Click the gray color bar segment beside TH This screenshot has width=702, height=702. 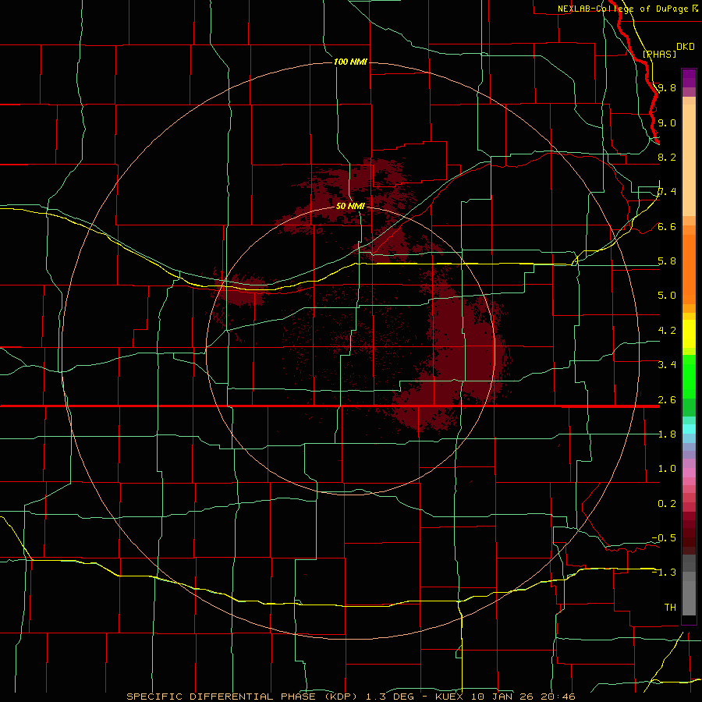[689, 598]
